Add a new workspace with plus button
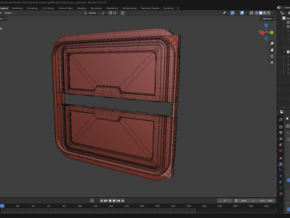The width and height of the screenshot is (290, 218). point(178,8)
